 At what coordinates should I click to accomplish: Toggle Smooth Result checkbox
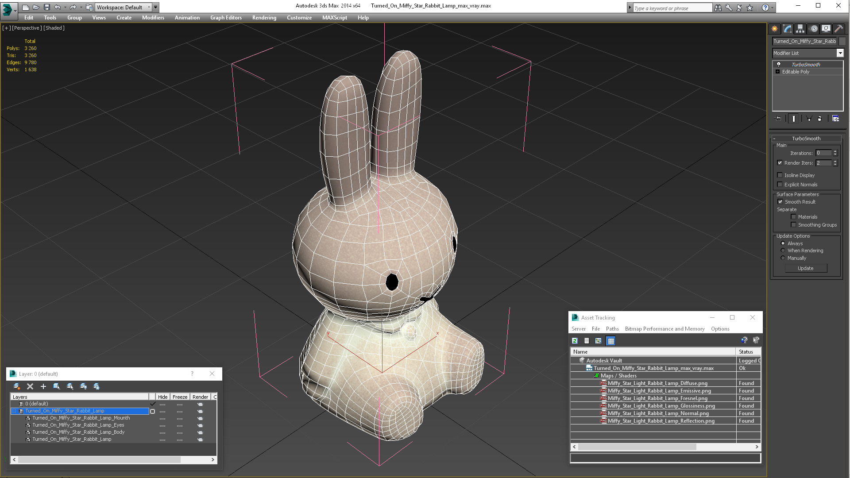pos(780,202)
